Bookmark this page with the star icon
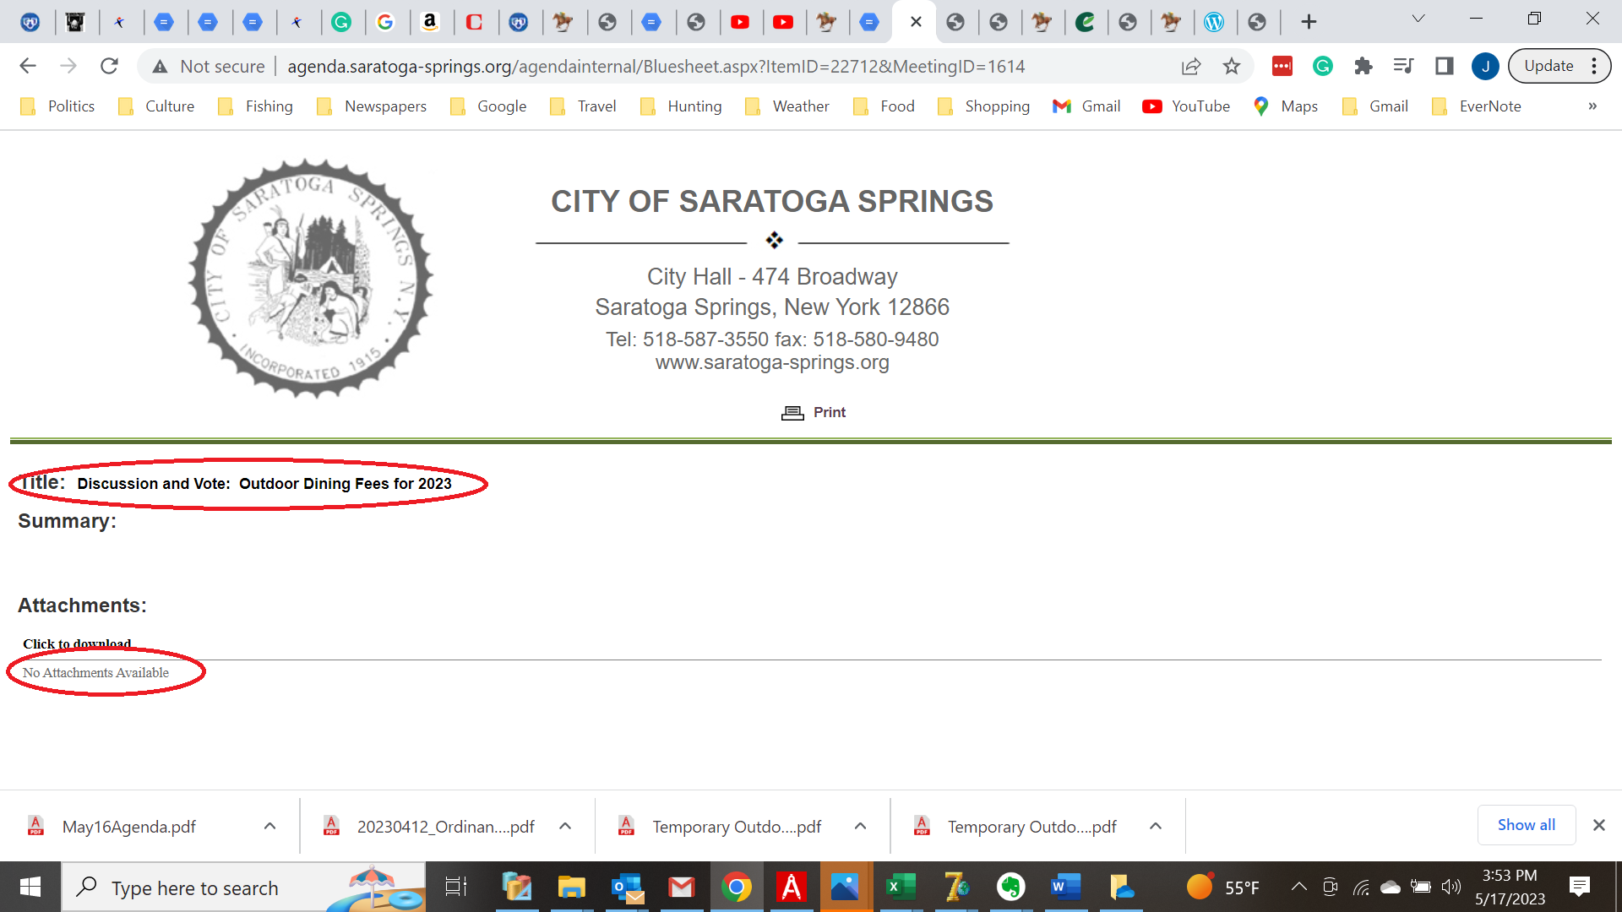Viewport: 1622px width, 912px height. coord(1232,66)
